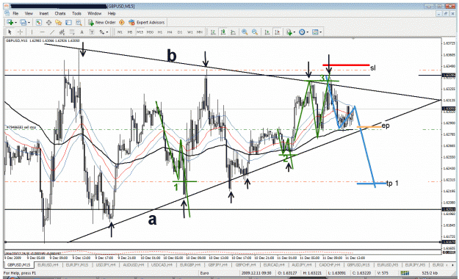Expand the Profiles dropdown arrow

click(29, 23)
